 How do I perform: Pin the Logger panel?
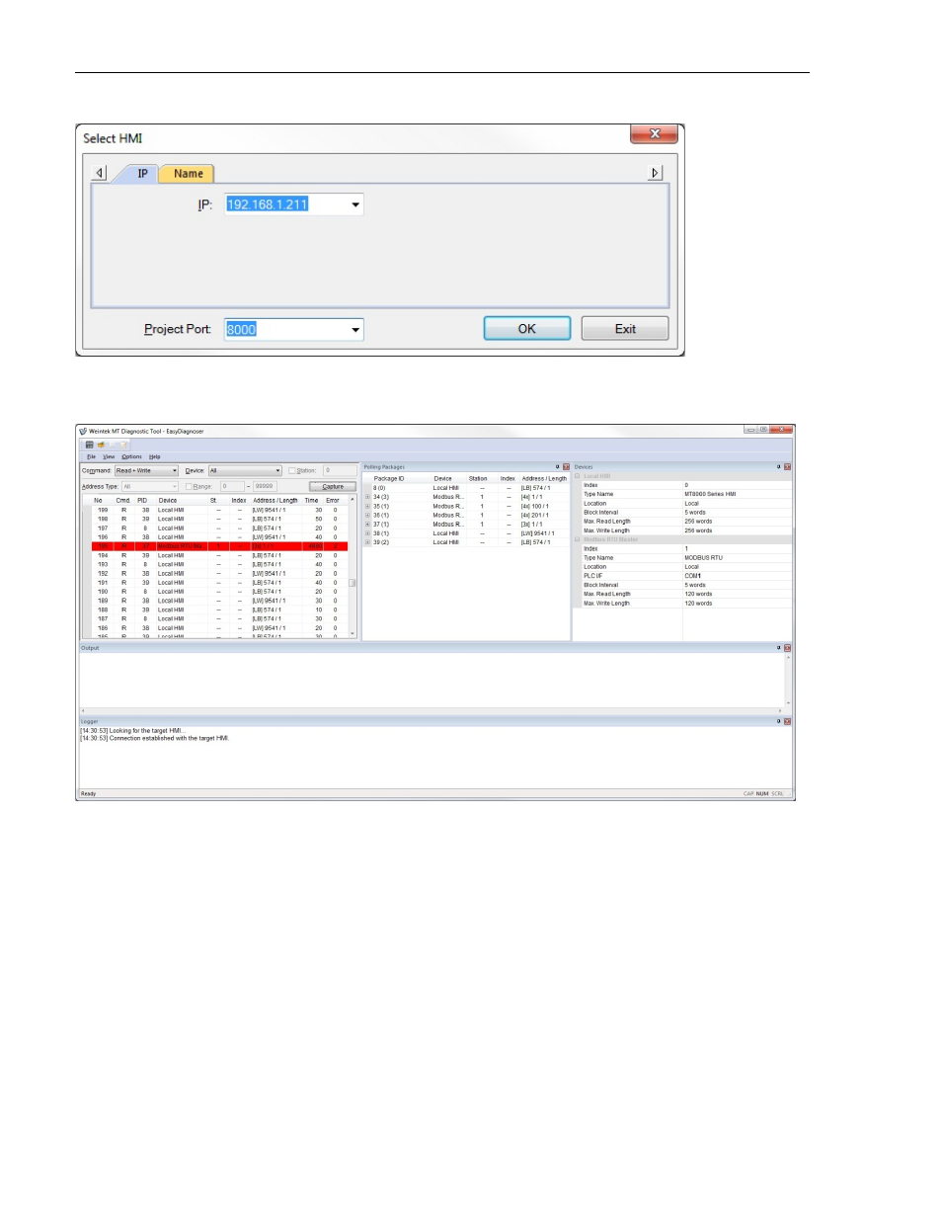[778, 721]
